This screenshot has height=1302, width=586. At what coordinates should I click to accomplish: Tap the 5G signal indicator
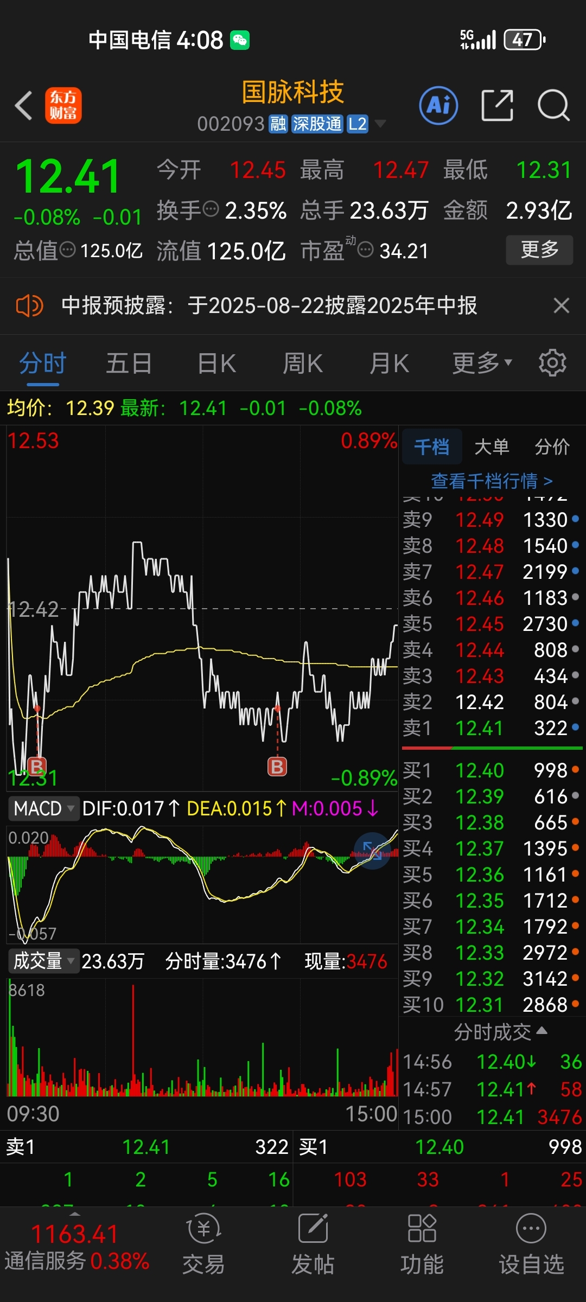(x=478, y=40)
